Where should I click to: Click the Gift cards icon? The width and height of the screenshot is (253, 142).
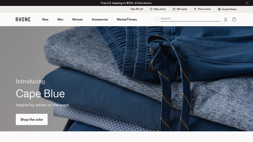point(174,9)
